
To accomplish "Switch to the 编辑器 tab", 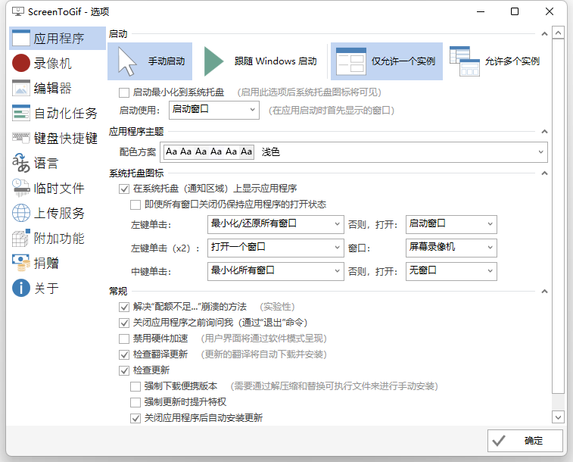I will 58,88.
